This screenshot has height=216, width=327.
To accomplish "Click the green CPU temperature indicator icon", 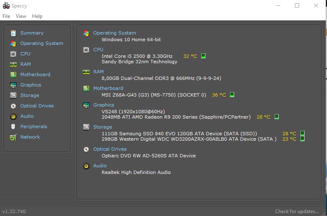I will click(203, 56).
